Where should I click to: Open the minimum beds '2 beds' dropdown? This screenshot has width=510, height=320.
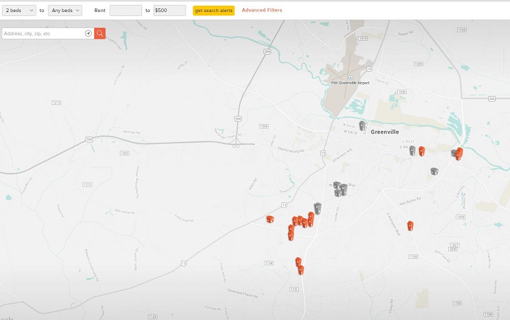point(19,10)
